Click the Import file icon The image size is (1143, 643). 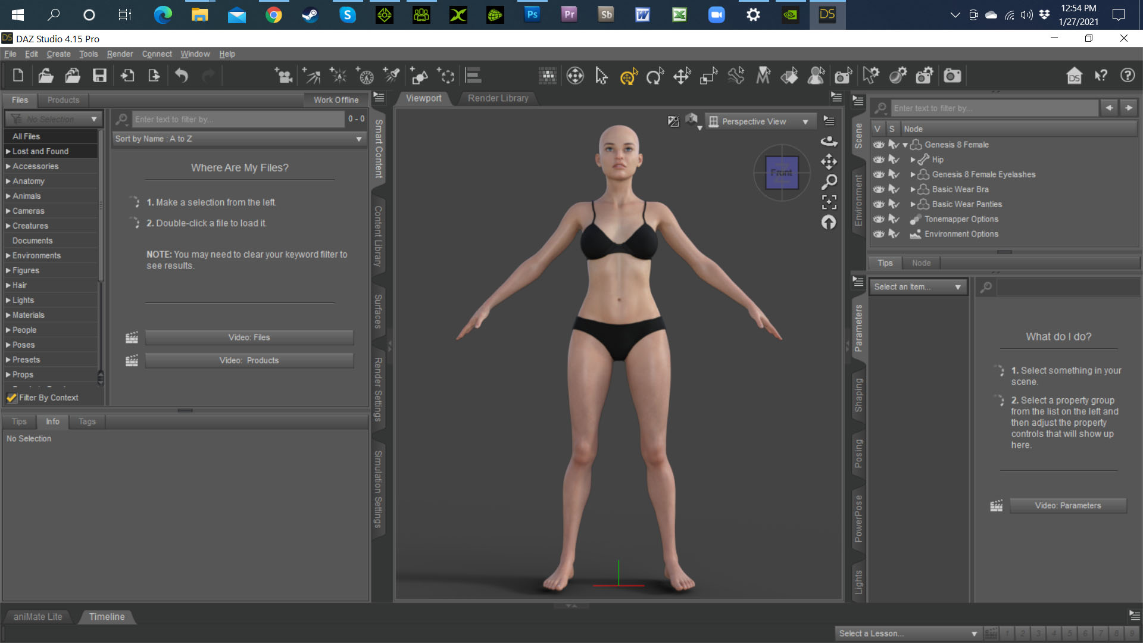(127, 76)
